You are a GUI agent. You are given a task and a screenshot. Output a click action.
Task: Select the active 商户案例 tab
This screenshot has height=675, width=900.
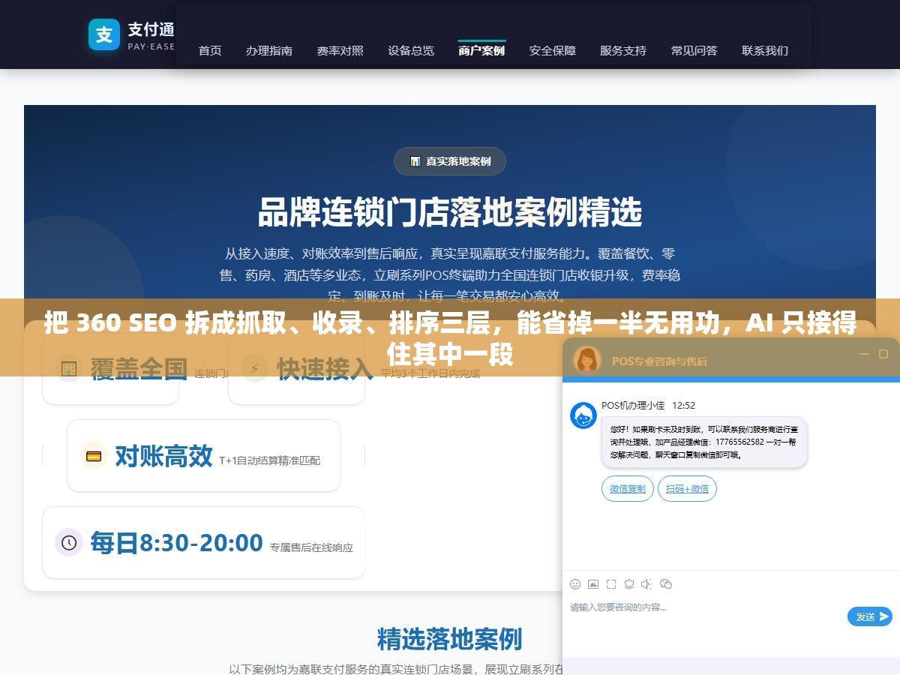pos(481,51)
